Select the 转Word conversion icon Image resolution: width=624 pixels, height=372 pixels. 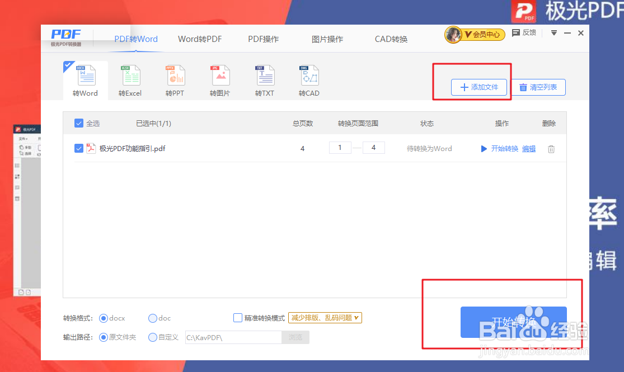(86, 76)
